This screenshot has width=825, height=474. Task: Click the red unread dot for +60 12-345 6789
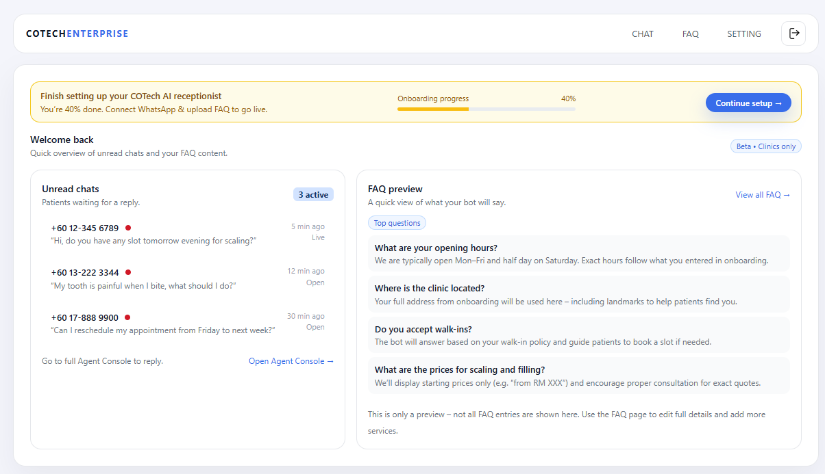[128, 228]
